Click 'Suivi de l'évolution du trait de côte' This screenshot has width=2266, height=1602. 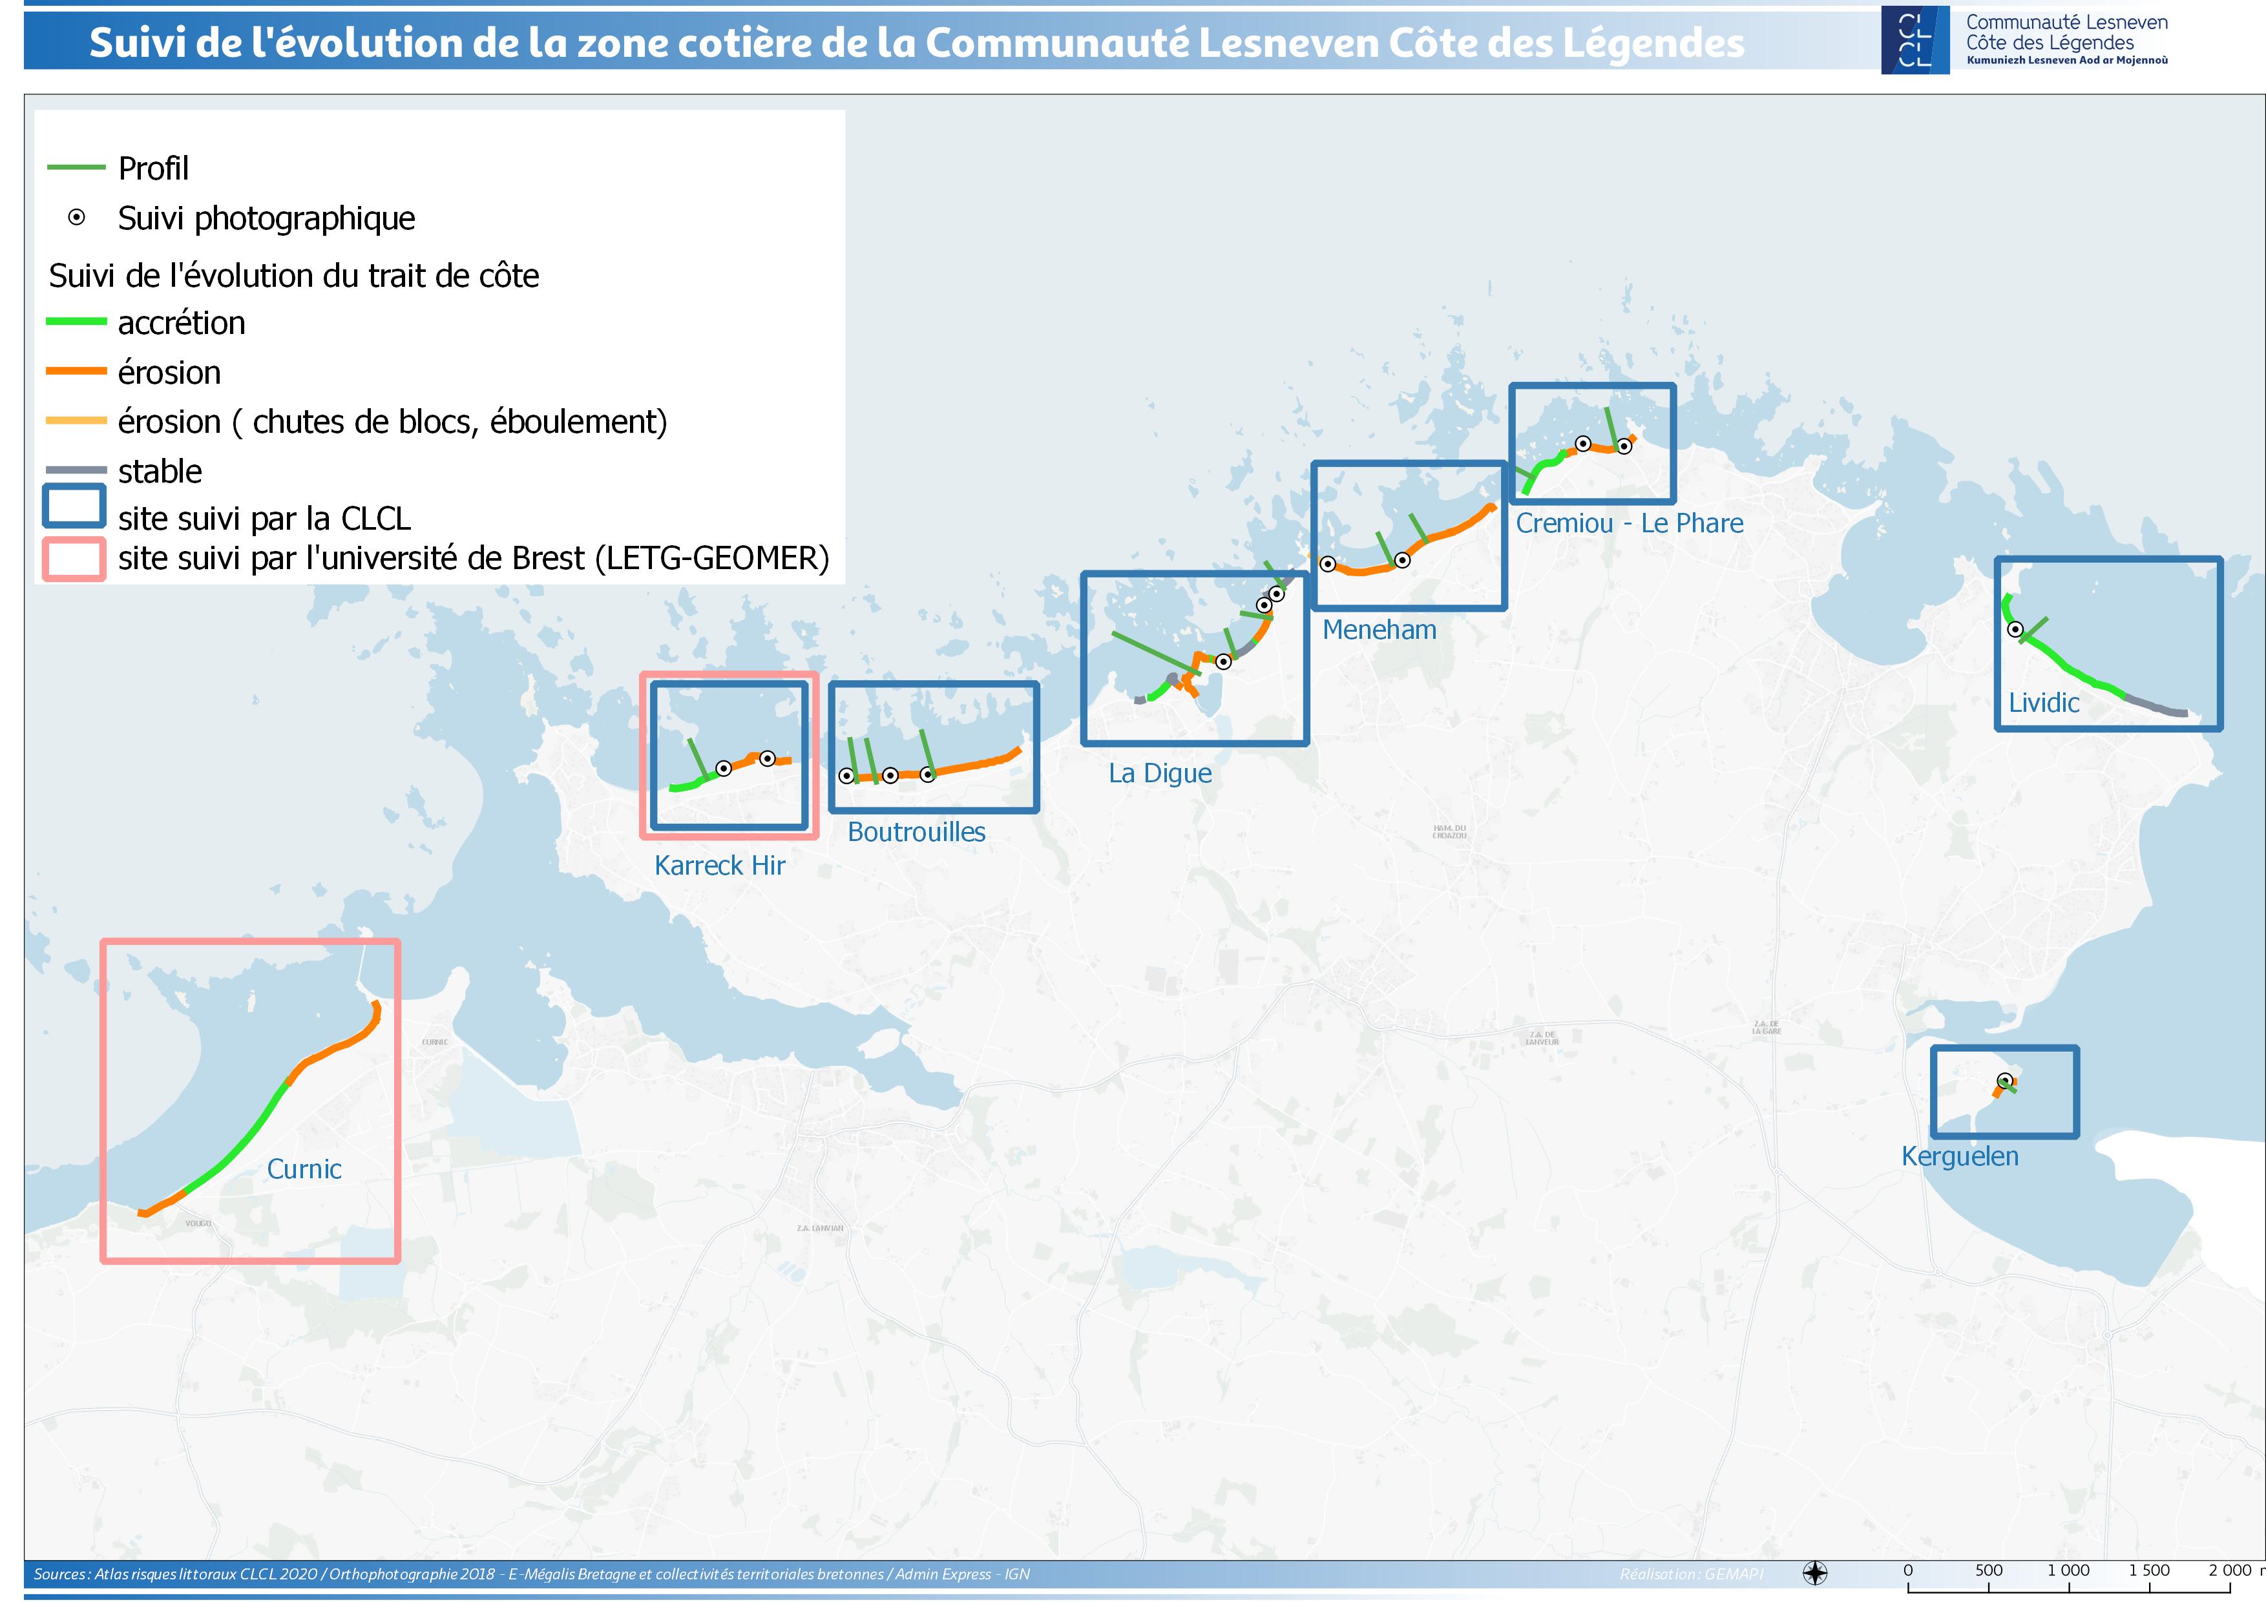coord(294,275)
